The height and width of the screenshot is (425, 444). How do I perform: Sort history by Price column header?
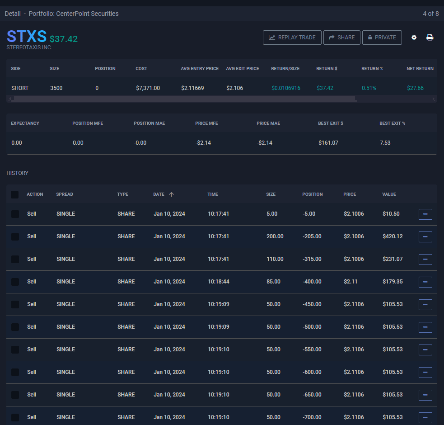(x=349, y=194)
